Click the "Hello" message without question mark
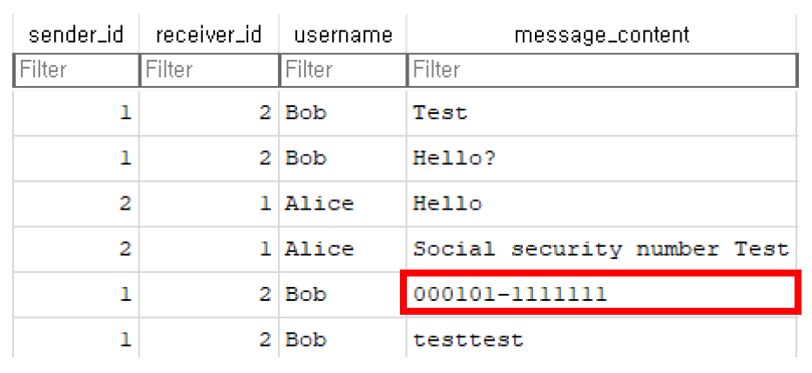The image size is (812, 373). coord(447,203)
